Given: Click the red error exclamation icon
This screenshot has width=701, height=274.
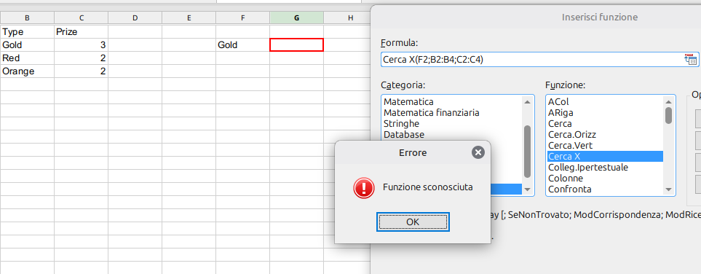Looking at the screenshot, I should pos(363,187).
